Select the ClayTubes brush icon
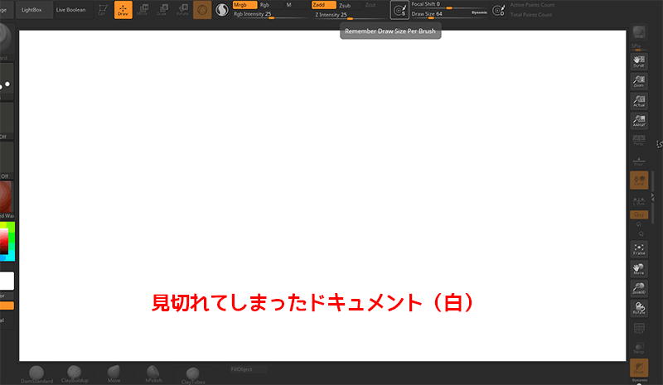663x385 pixels. 192,375
